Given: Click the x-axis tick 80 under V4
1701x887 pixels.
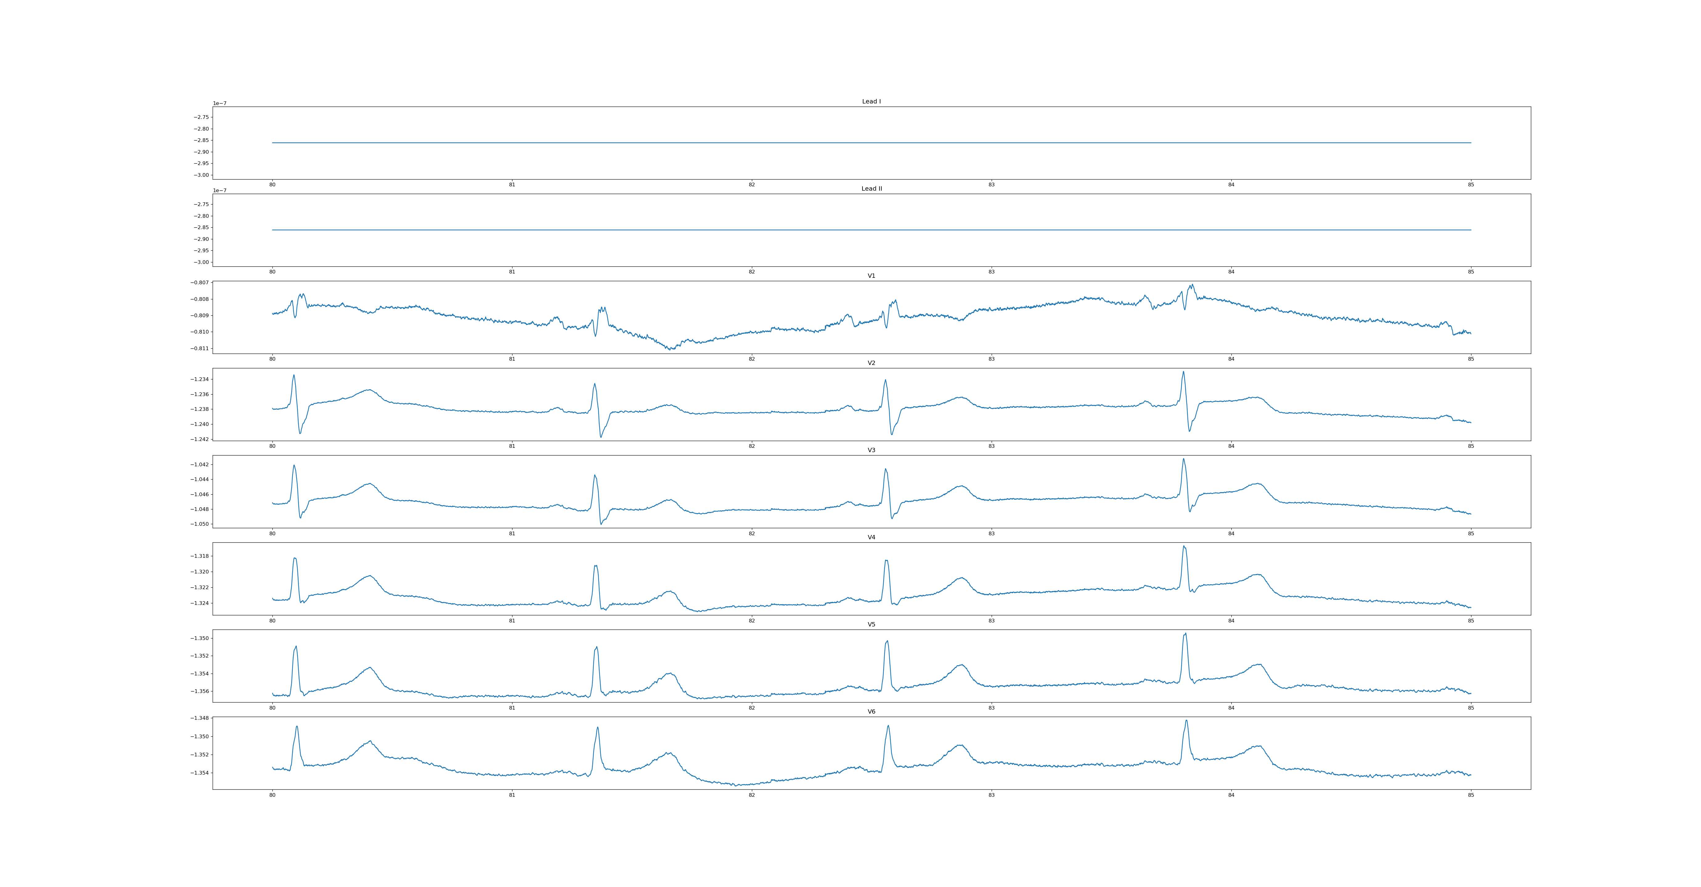Looking at the screenshot, I should [x=272, y=621].
